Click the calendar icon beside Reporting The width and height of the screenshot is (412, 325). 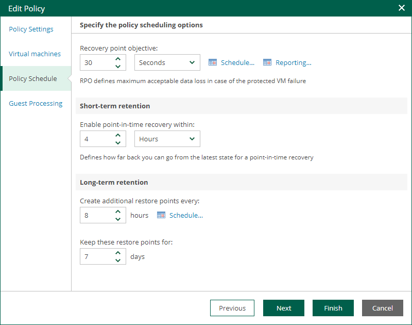click(x=267, y=62)
